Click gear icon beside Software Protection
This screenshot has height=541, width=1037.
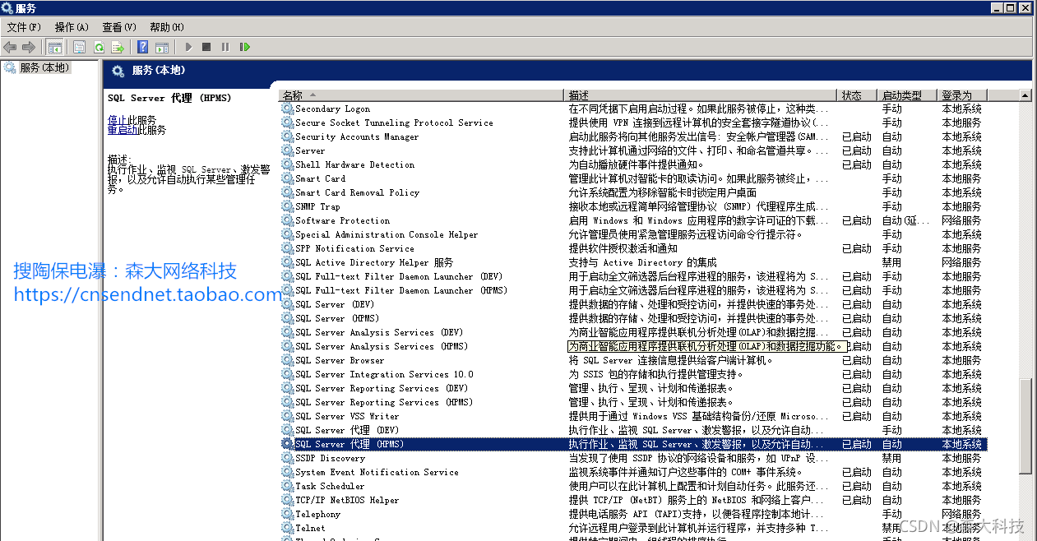click(x=287, y=220)
